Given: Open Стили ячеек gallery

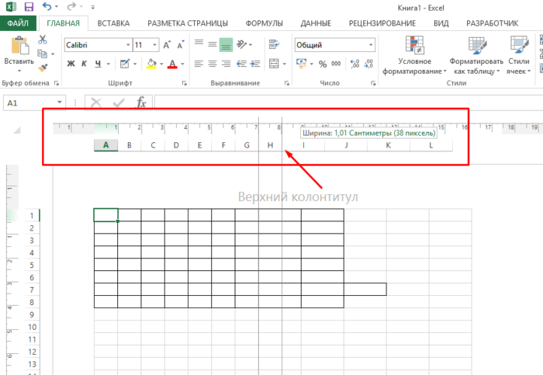Looking at the screenshot, I should pos(519,55).
